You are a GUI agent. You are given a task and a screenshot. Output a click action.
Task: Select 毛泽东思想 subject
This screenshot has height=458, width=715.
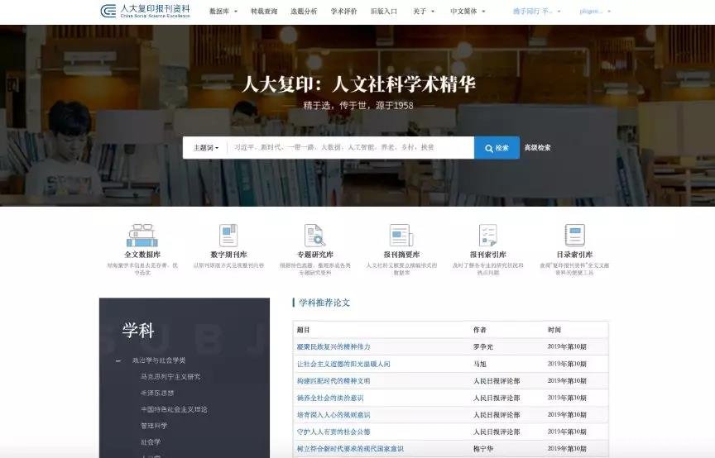[x=157, y=393]
